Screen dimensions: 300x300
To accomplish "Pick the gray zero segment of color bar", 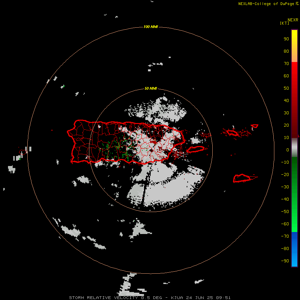I will [x=294, y=148].
